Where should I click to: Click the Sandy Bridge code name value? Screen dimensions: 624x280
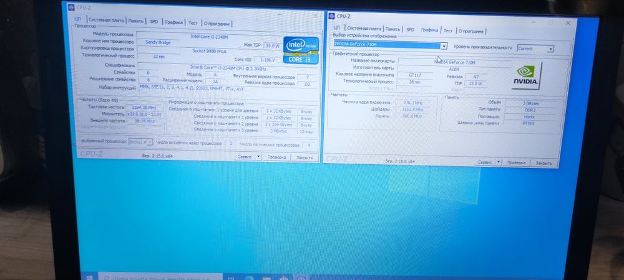point(158,42)
